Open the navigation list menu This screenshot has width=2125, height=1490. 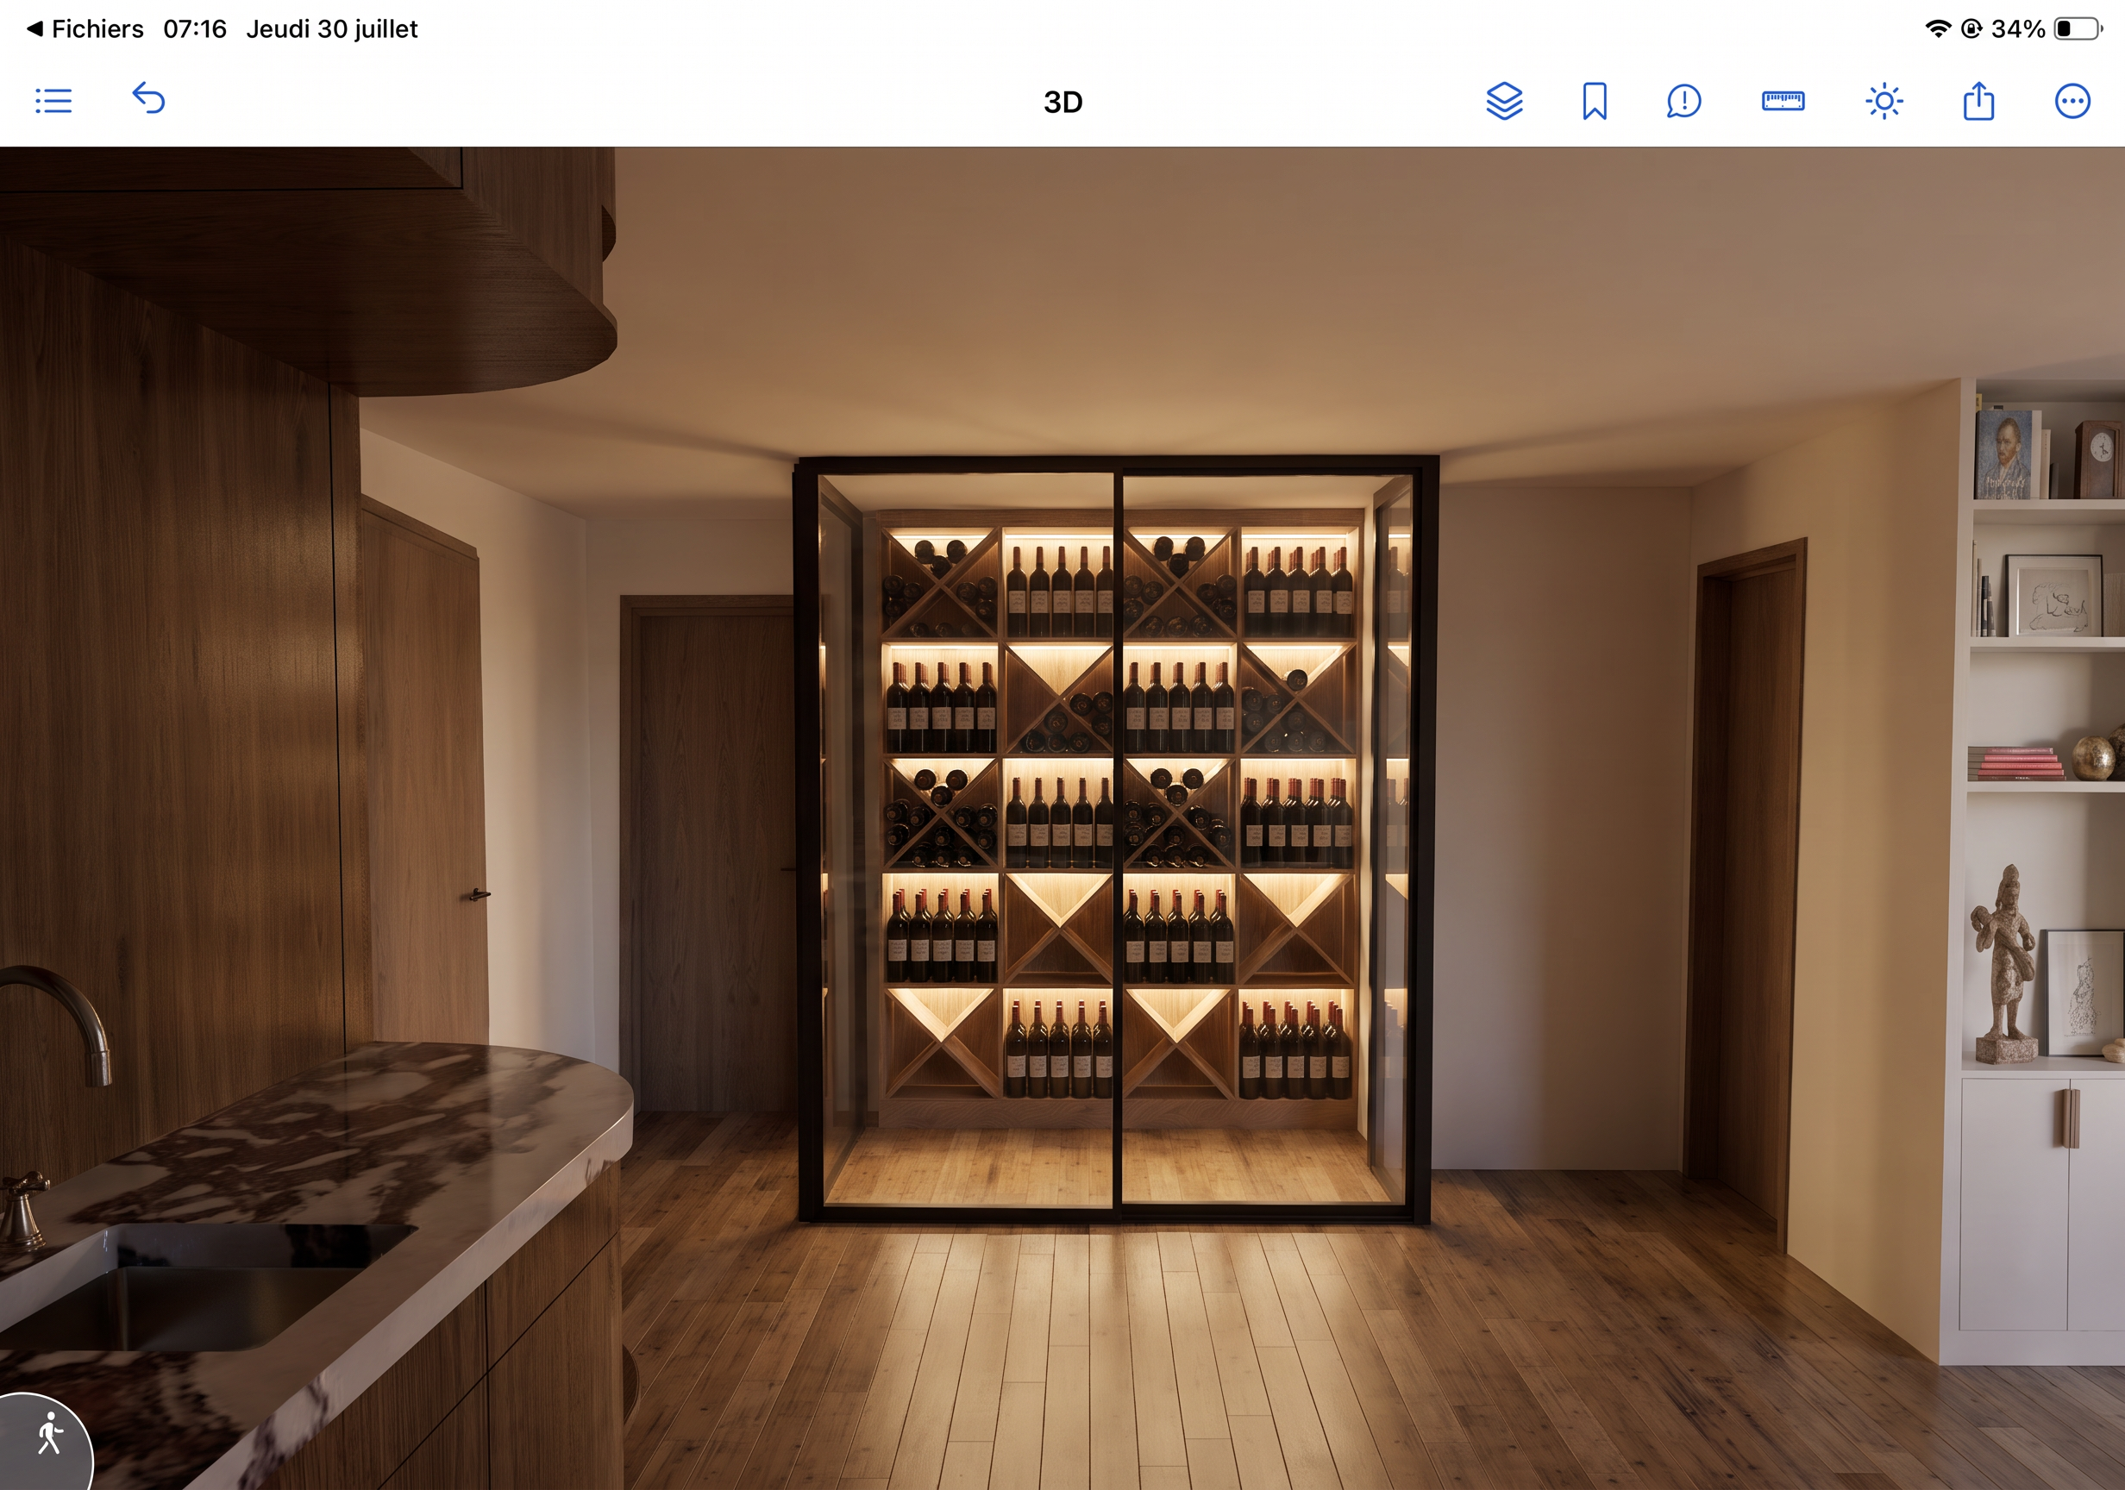pyautogui.click(x=53, y=100)
